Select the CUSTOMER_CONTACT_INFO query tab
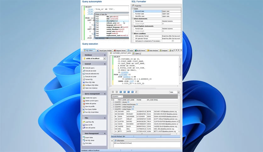The image size is (263, 152). coord(120,53)
